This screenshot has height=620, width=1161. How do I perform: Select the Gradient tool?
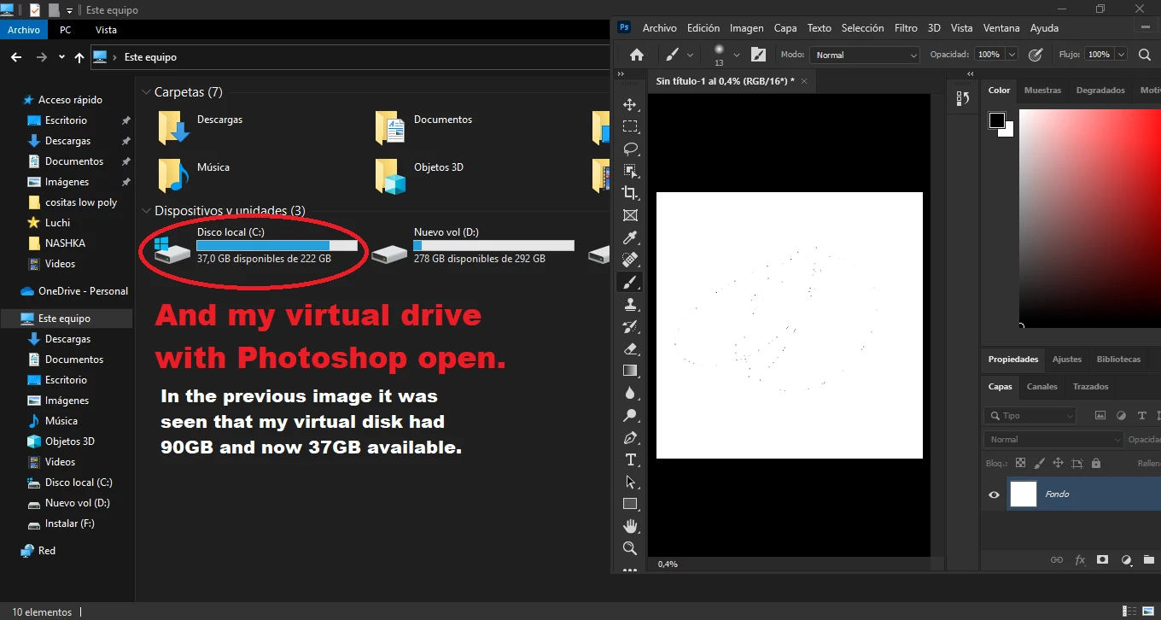pos(630,371)
